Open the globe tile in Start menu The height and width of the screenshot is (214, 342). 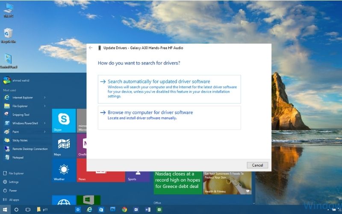click(64, 200)
